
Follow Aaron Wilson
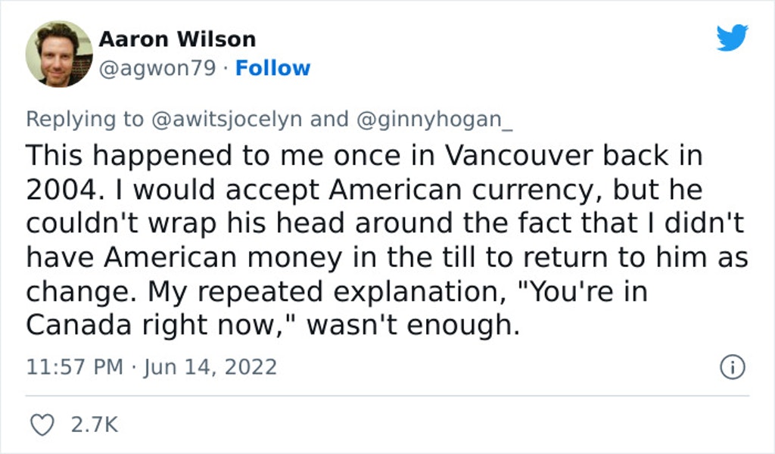tap(272, 68)
